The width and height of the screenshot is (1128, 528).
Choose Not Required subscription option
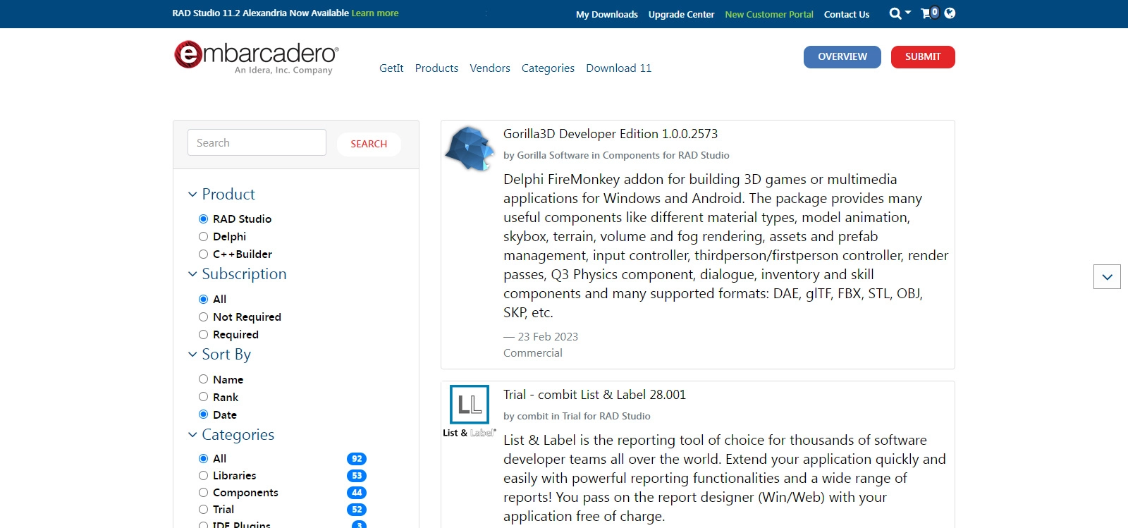[x=204, y=317]
